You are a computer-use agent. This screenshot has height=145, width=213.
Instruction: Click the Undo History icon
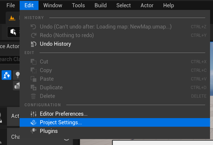(33, 44)
